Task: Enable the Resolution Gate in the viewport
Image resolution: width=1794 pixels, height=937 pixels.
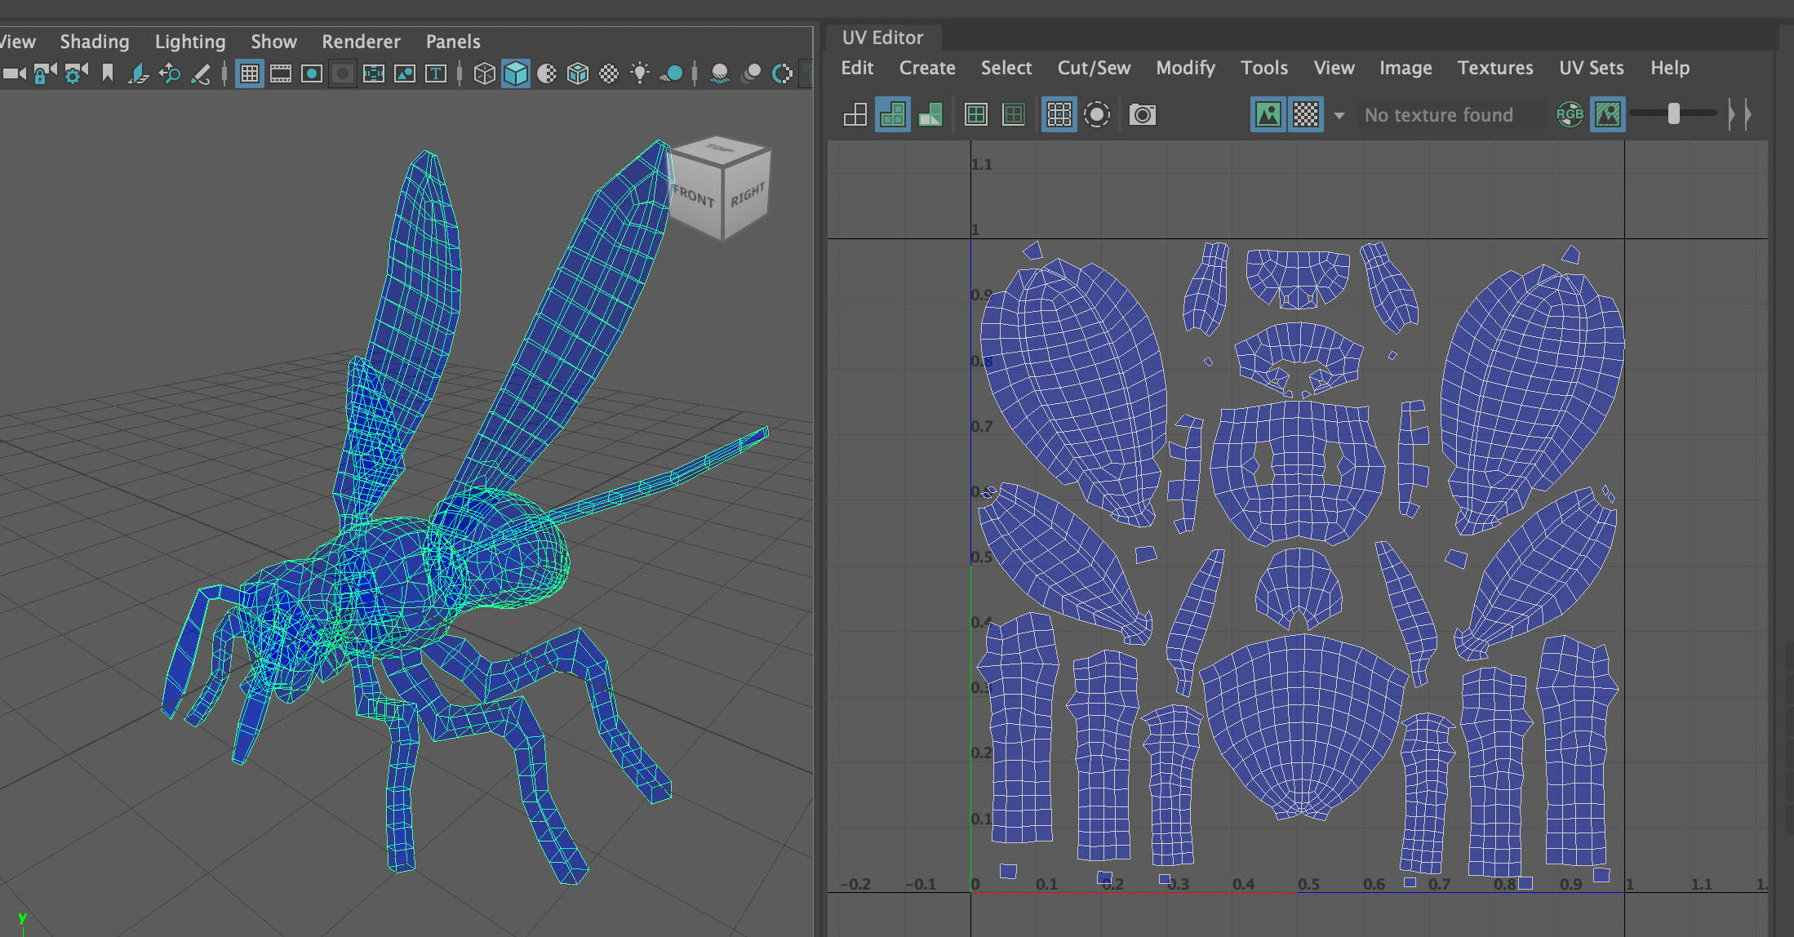Action: point(311,73)
